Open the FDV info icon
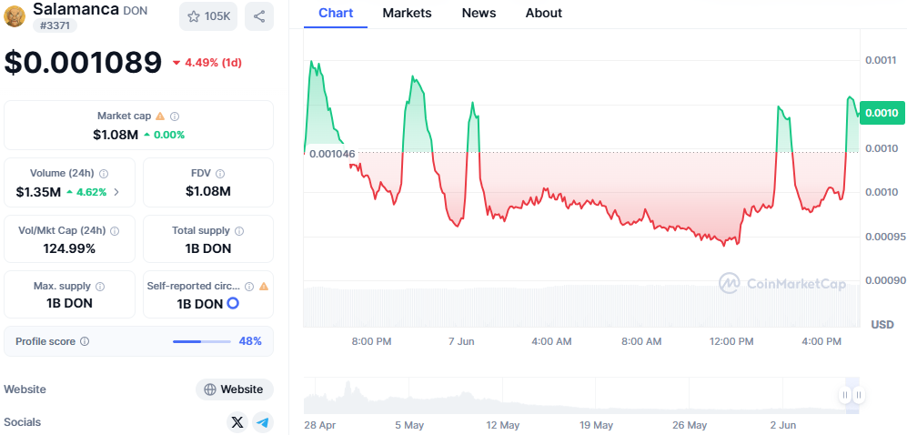Viewport: 907px width, 435px height. pyautogui.click(x=220, y=173)
